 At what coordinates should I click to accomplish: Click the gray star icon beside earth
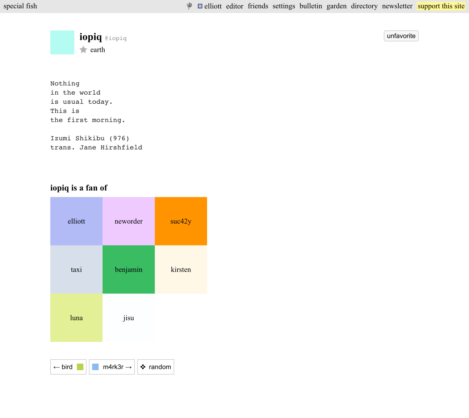(83, 50)
